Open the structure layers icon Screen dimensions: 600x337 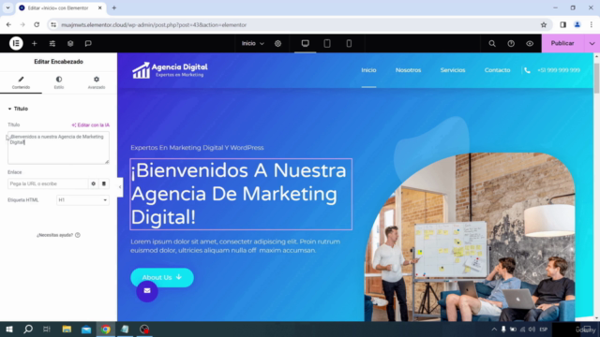click(x=70, y=44)
